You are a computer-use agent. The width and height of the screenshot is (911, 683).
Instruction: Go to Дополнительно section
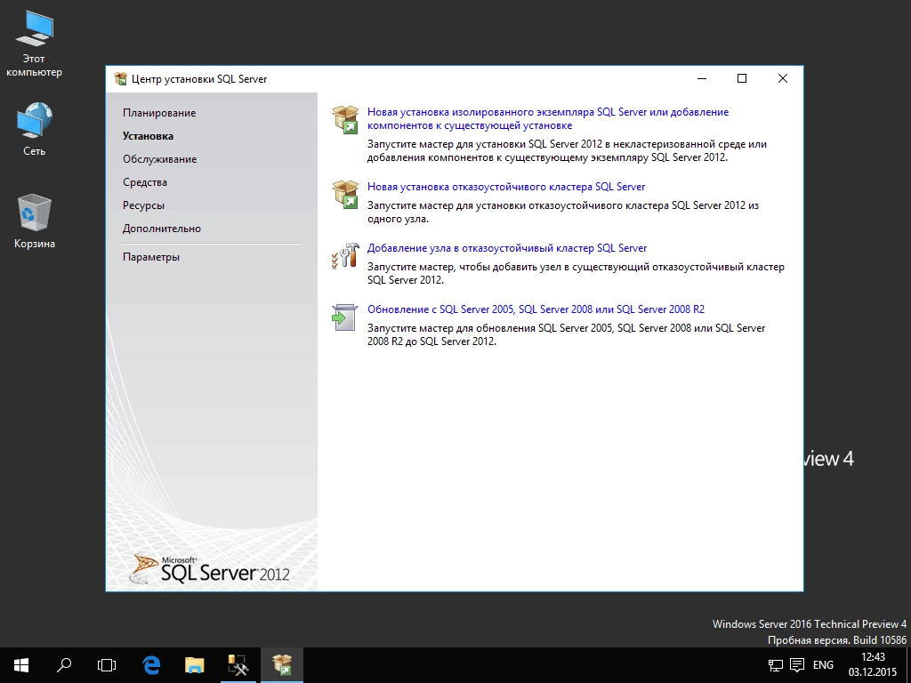pyautogui.click(x=162, y=229)
